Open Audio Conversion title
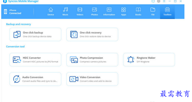Screen dimensions: 192x102 point(33,77)
